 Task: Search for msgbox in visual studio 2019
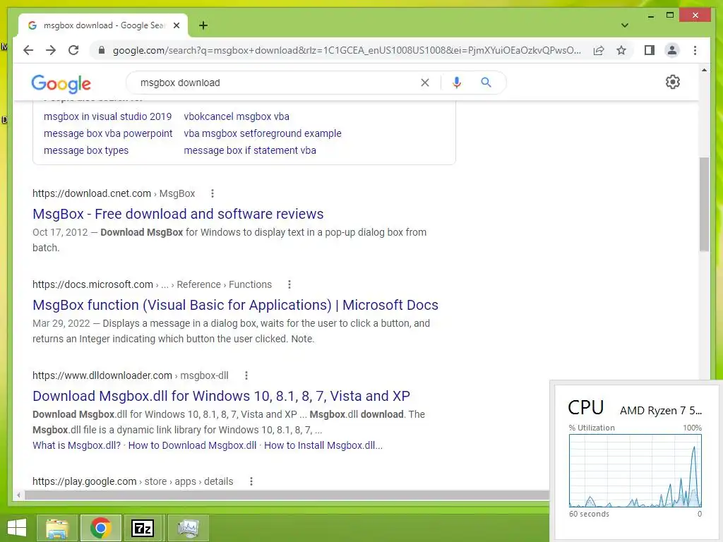pyautogui.click(x=107, y=116)
